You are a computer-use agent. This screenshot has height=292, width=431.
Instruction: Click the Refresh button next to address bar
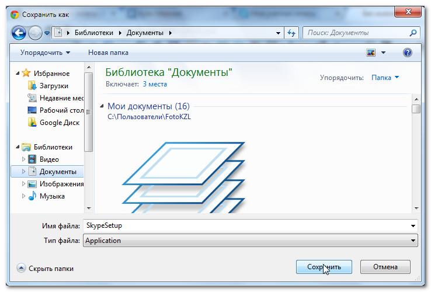click(x=292, y=33)
